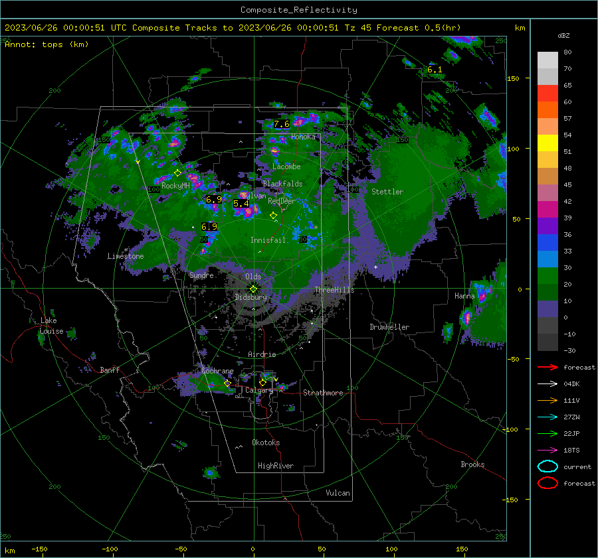598x558 pixels.
Task: Click the red forecast arrow in legend
Action: pyautogui.click(x=548, y=367)
